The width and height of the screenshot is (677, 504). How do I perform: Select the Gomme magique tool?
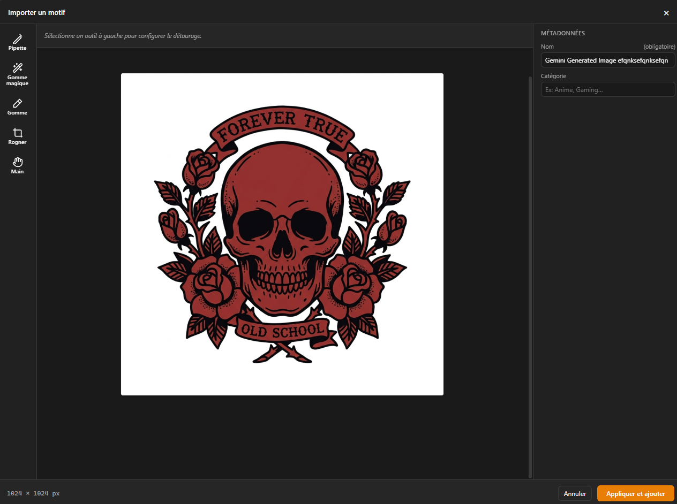pyautogui.click(x=18, y=74)
